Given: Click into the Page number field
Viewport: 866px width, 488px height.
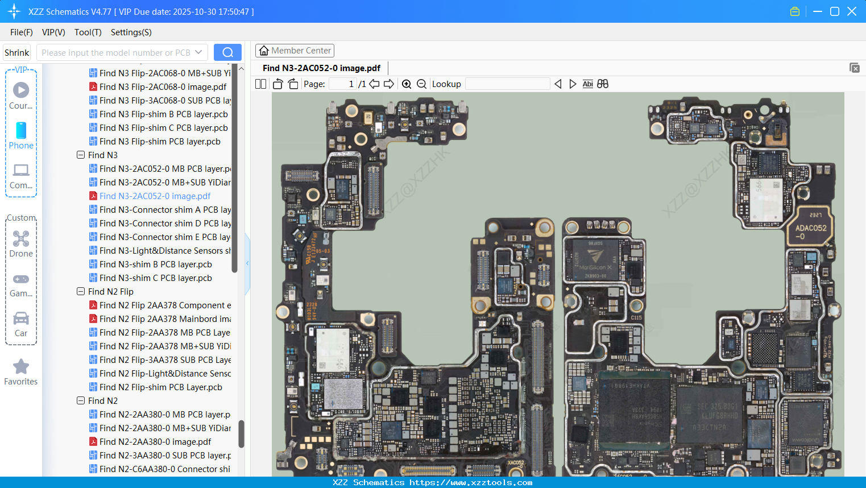Looking at the screenshot, I should 342,84.
